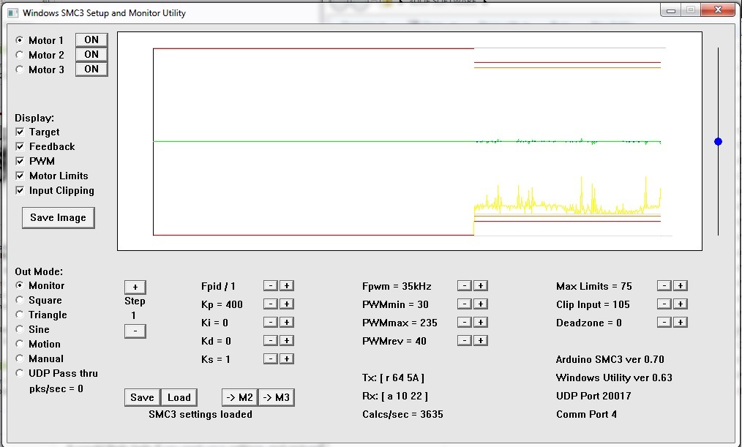This screenshot has height=447, width=742.
Task: Close the SMC3 utility window
Action: 719,10
